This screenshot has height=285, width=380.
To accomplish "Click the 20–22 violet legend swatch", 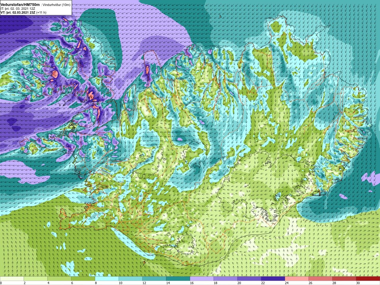I will (249, 278).
